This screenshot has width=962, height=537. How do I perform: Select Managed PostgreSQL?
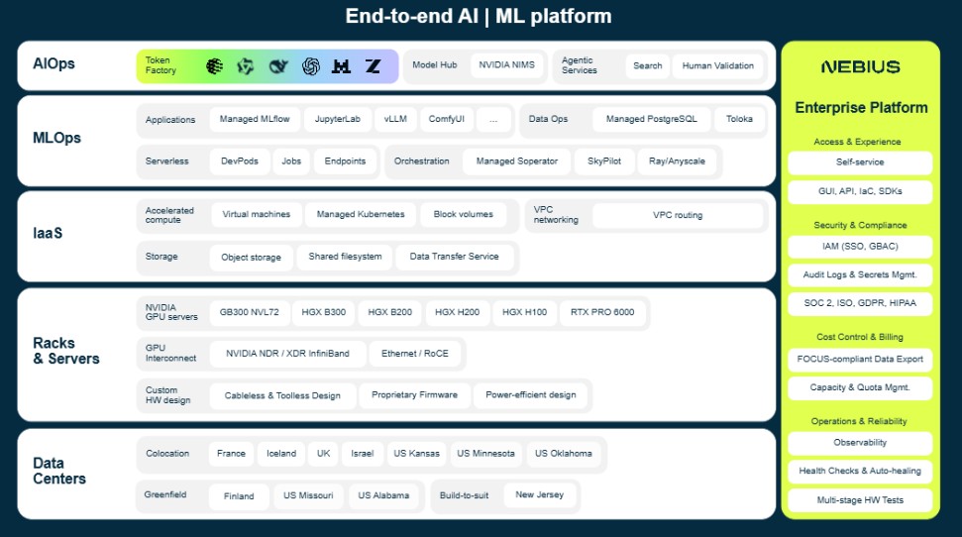click(x=652, y=119)
